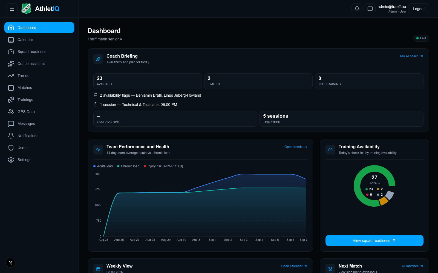The width and height of the screenshot is (438, 273).
Task: Click the 23 Available stat card
Action: coord(148,81)
